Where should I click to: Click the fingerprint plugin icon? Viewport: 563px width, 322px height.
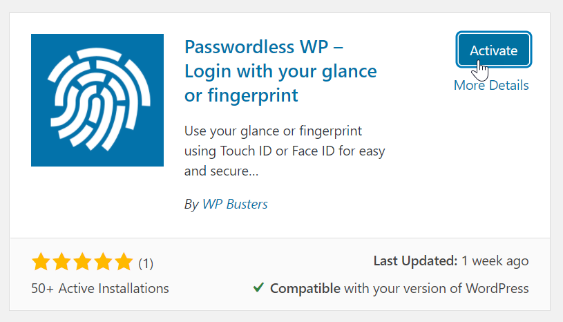point(97,100)
